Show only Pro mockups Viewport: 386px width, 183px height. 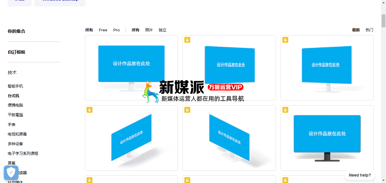point(116,30)
